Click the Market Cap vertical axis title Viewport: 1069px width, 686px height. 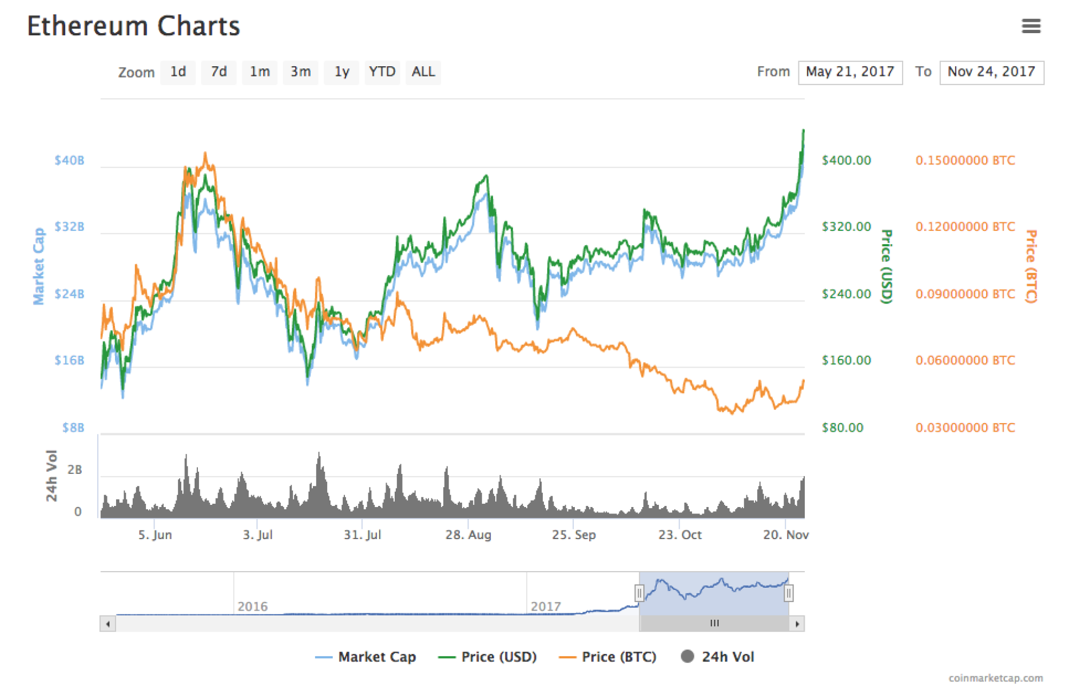tap(39, 266)
